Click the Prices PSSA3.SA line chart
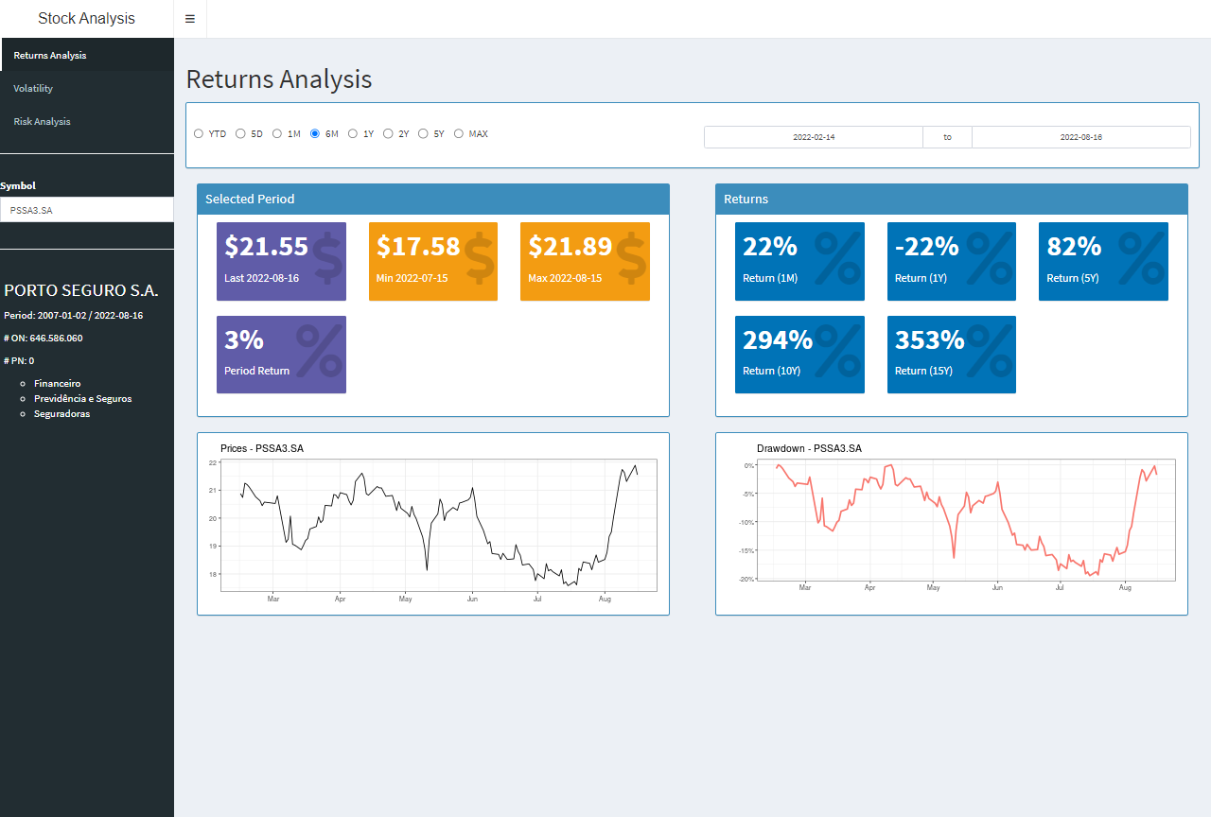This screenshot has height=817, width=1211. (x=433, y=524)
